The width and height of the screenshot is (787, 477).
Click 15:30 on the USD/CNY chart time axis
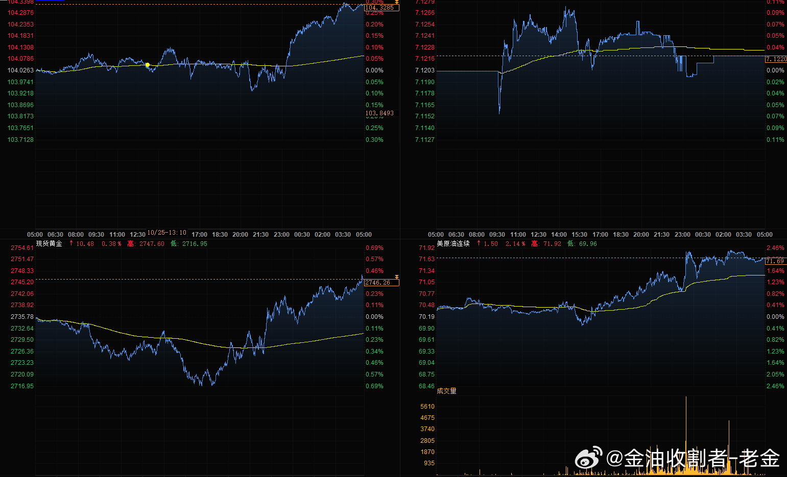[579, 235]
